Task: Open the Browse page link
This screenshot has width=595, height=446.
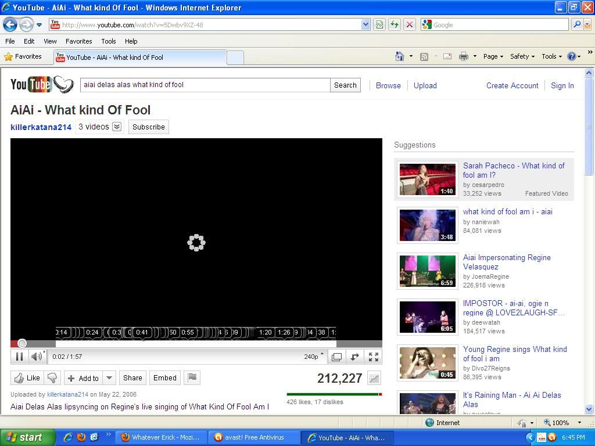Action: [x=388, y=86]
